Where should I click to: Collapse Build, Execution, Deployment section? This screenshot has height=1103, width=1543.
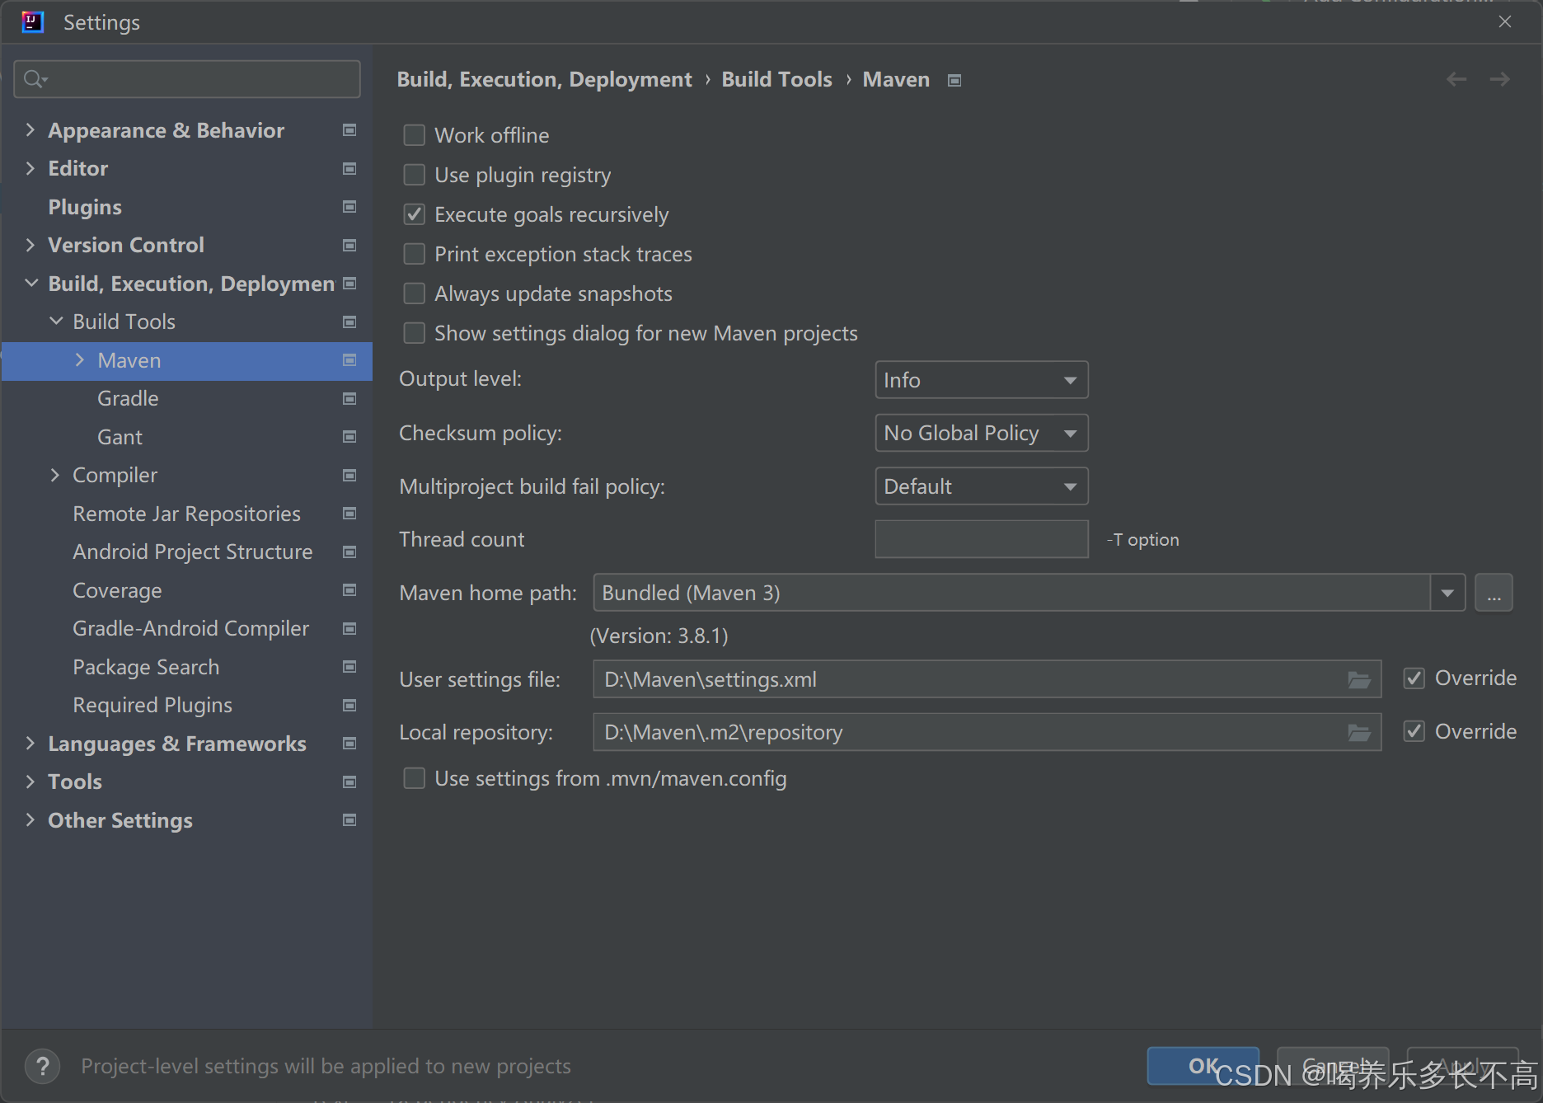[31, 284]
